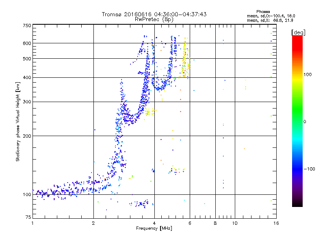Click the y-axis tick label '500'
Viewport: 325px width, 243px height.
coord(27,59)
